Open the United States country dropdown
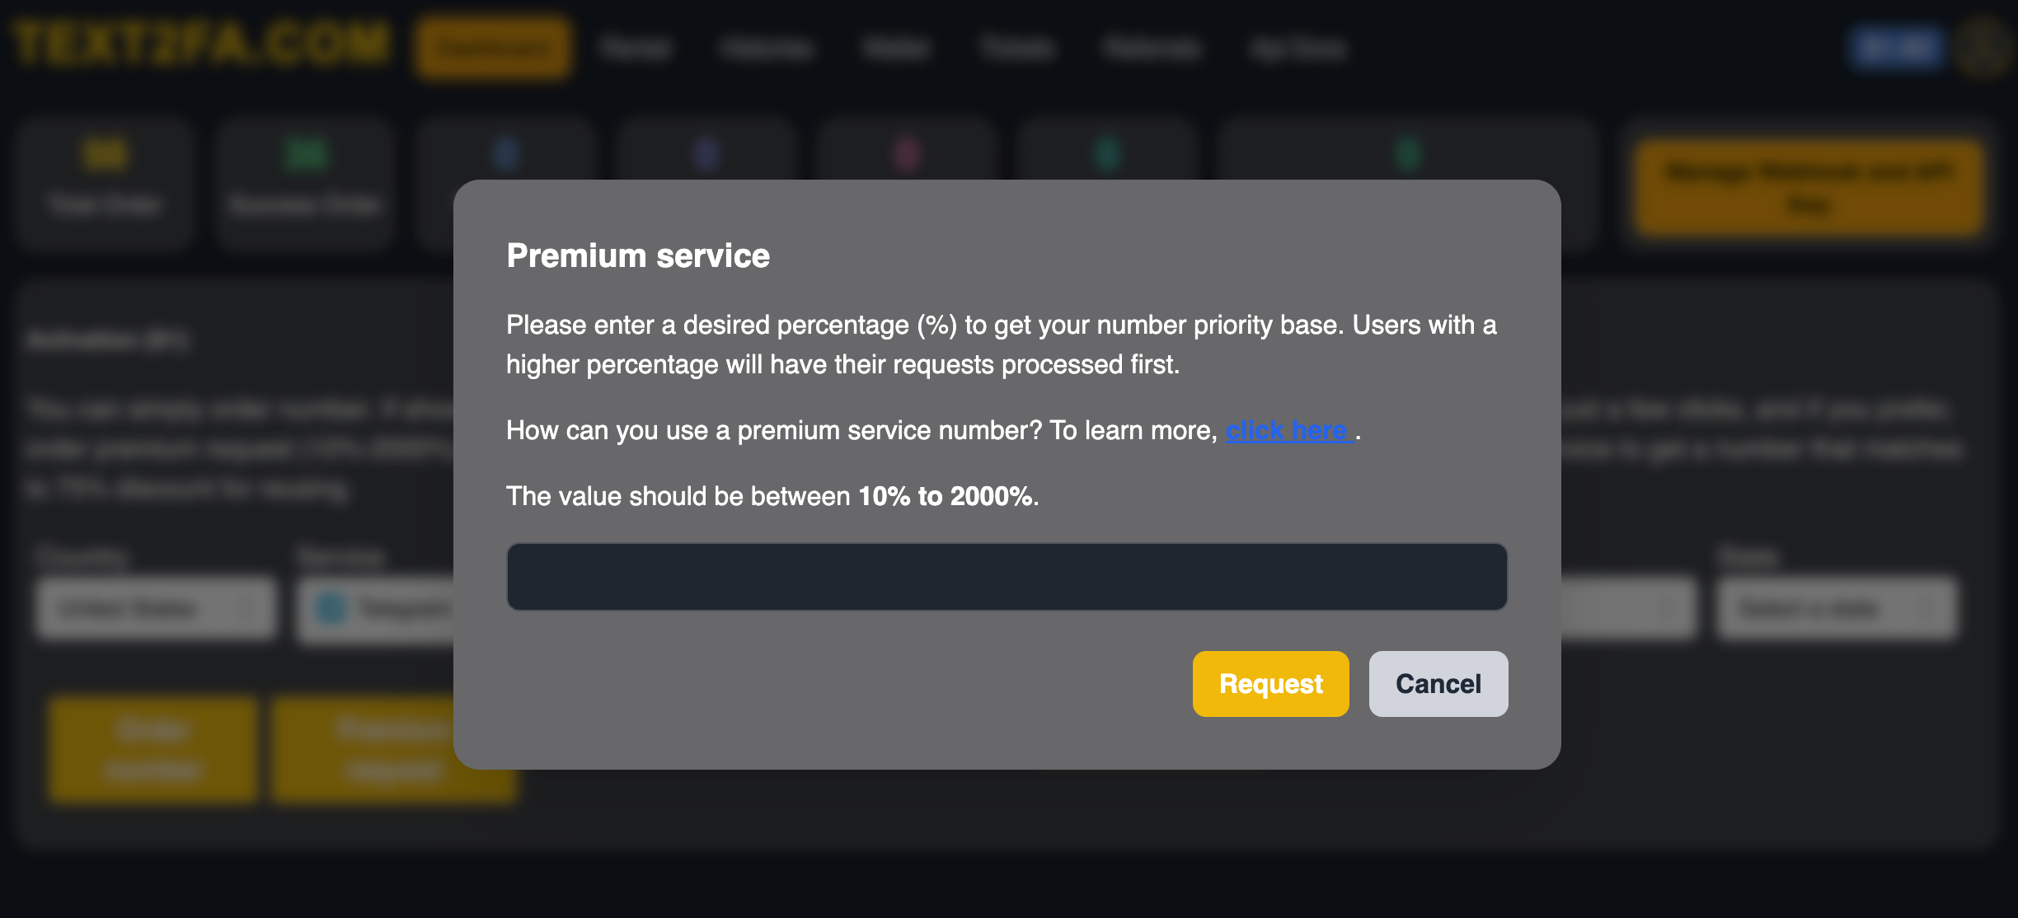 (x=156, y=608)
